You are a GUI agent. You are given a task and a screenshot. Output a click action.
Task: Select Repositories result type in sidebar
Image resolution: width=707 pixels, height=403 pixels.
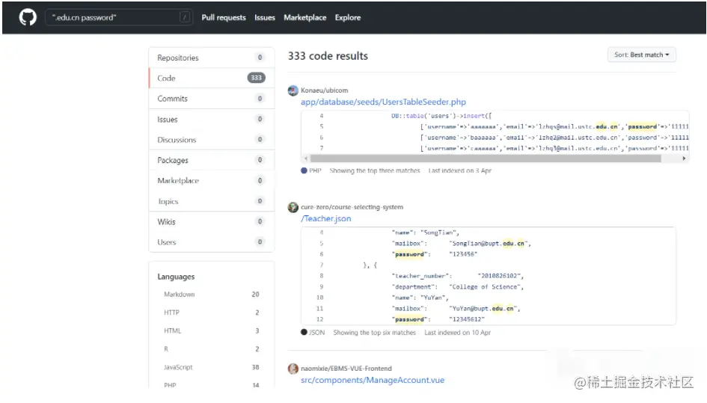click(x=212, y=58)
